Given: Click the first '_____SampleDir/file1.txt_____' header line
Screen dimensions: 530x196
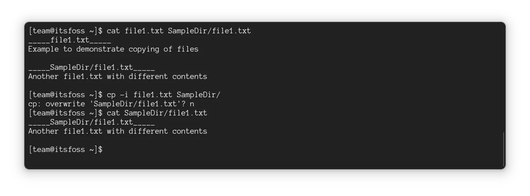Looking at the screenshot, I should coord(91,67).
